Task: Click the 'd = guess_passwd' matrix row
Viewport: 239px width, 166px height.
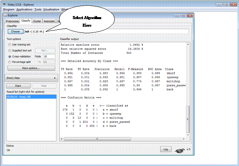Action: pos(98,122)
